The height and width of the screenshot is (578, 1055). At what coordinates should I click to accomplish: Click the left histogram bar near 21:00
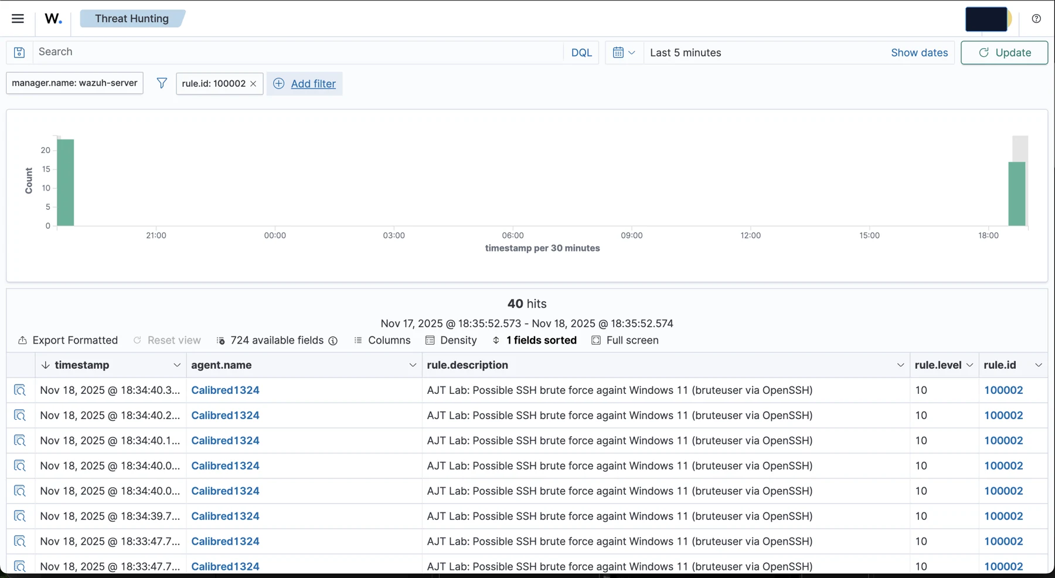65,182
